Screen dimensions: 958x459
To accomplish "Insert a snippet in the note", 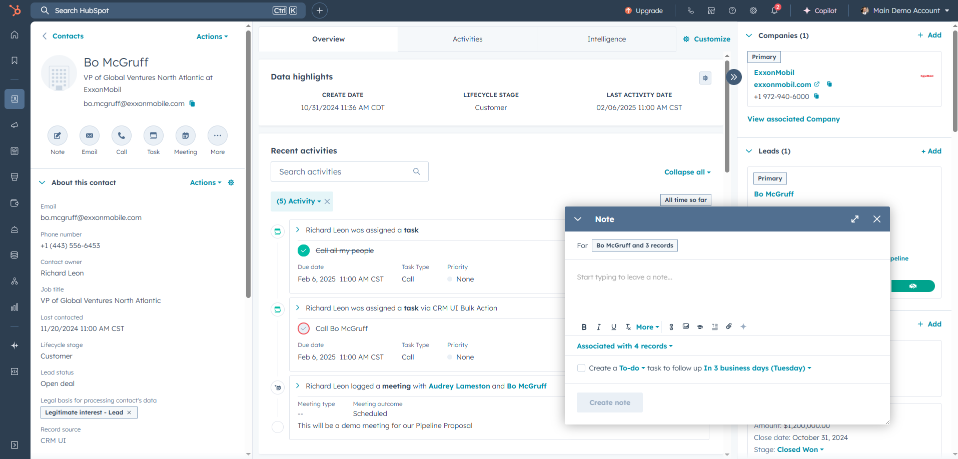I will pyautogui.click(x=715, y=327).
